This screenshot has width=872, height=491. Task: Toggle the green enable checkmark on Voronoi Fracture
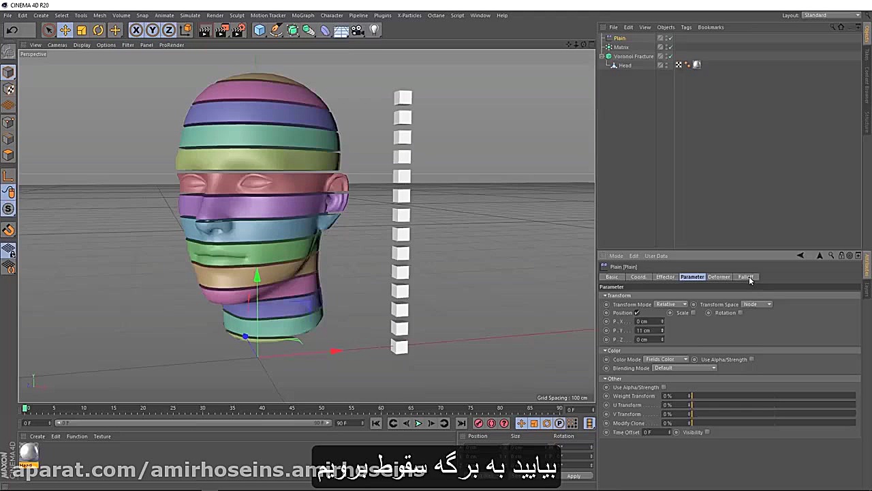pyautogui.click(x=670, y=57)
